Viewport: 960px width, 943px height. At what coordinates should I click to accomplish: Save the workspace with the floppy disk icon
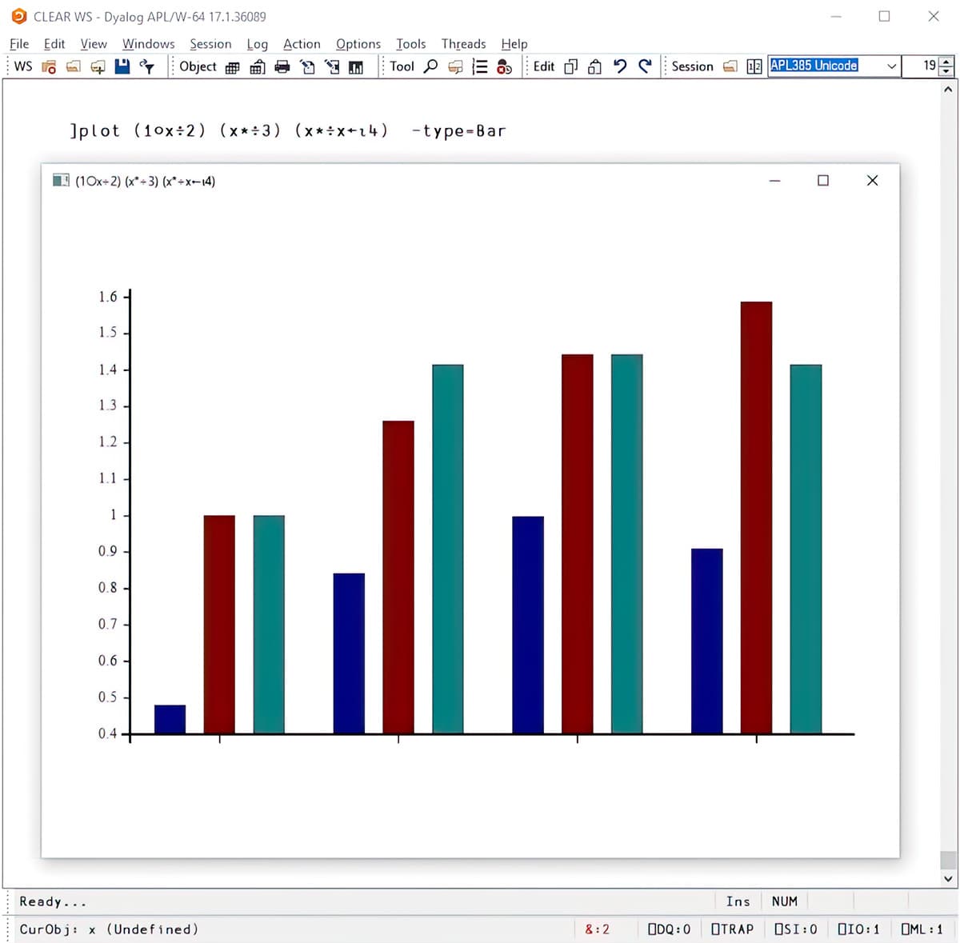coord(122,66)
